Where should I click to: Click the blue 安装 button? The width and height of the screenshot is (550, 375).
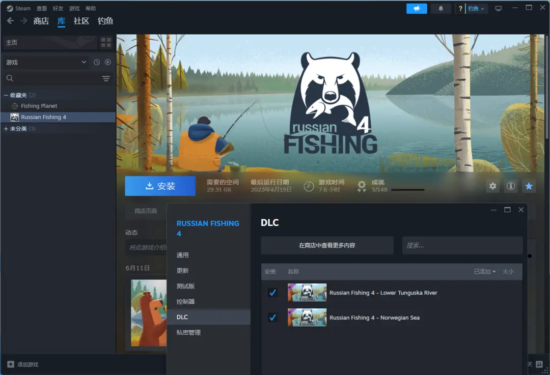pos(160,186)
